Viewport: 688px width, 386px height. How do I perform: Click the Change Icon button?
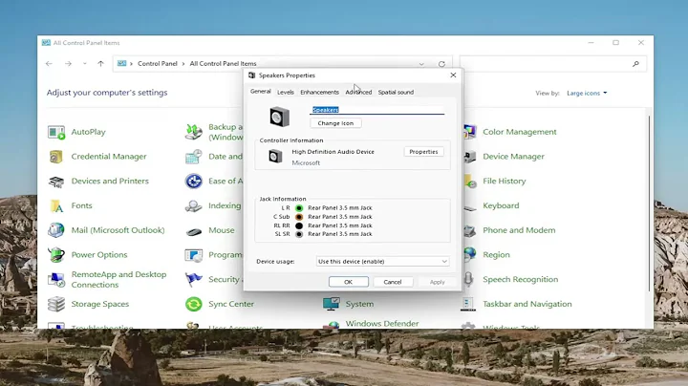[x=335, y=123]
